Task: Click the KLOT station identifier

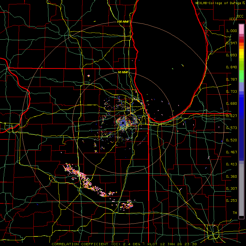Action: (x=153, y=244)
